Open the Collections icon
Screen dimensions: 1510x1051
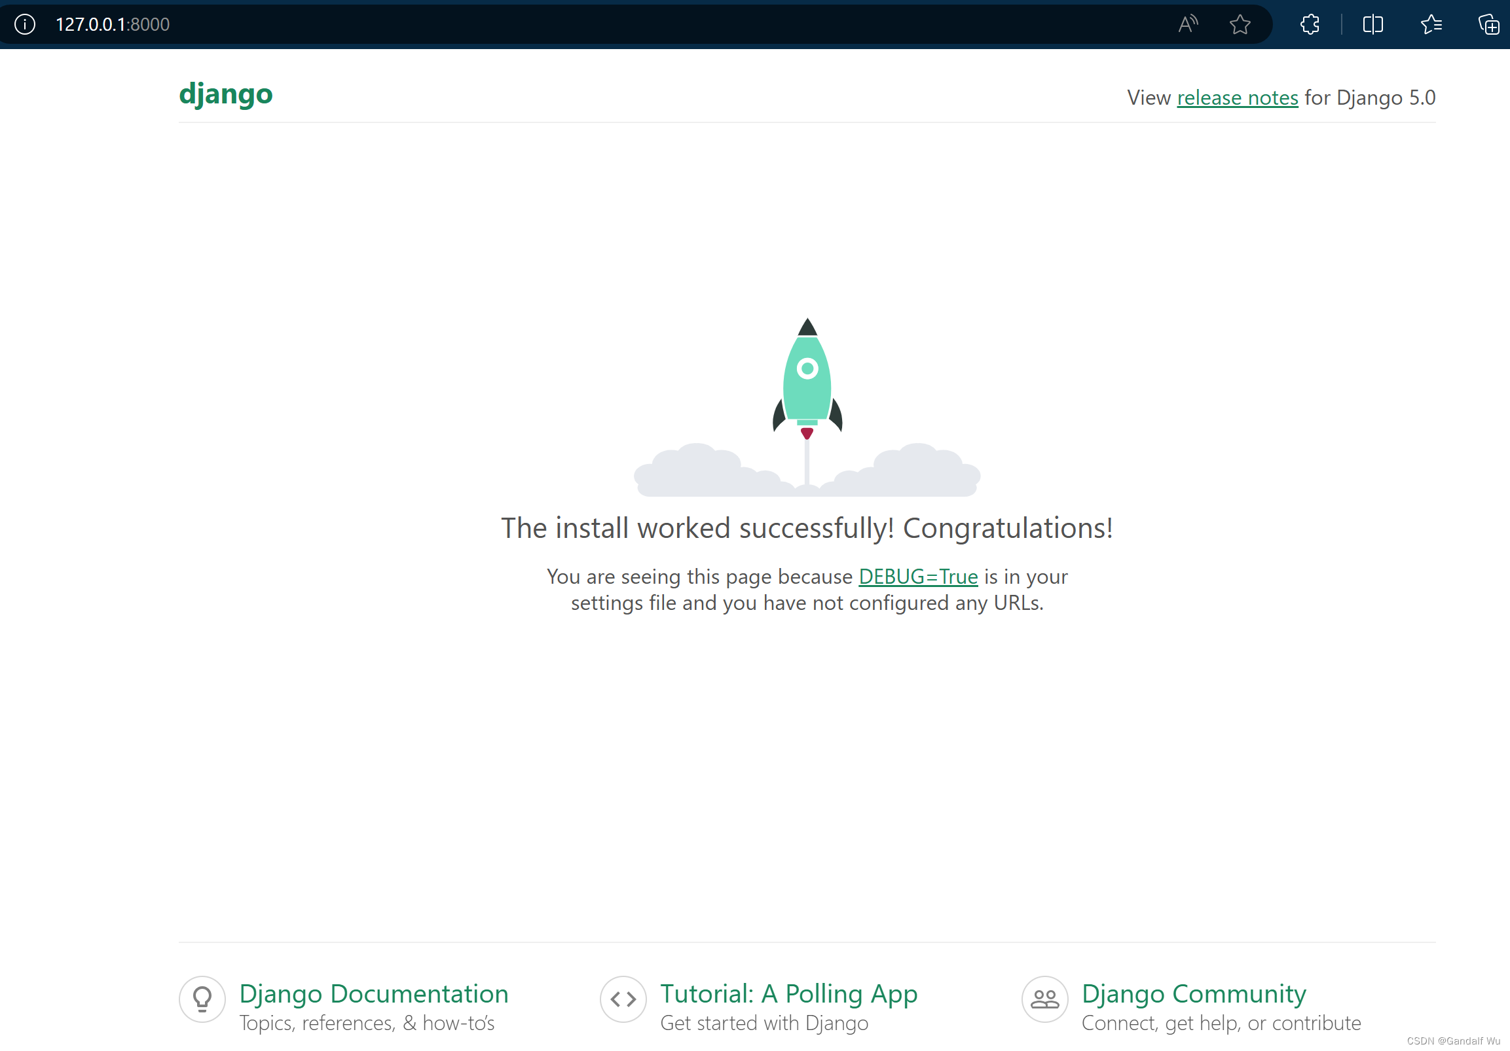pyautogui.click(x=1488, y=24)
